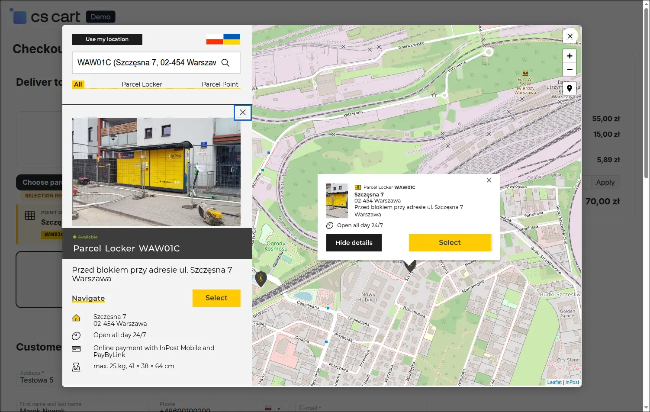Open the large parcel locker photo
The image size is (650, 412).
(156, 172)
